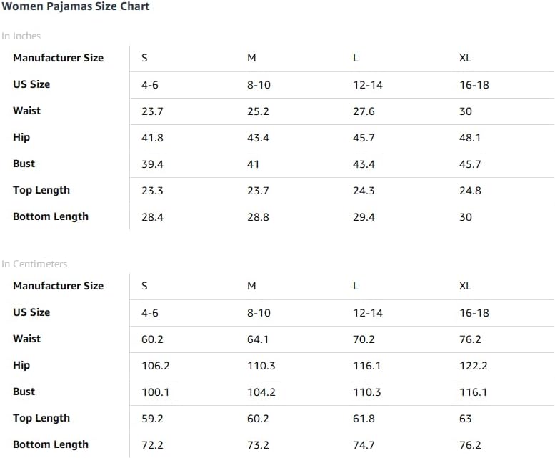Image resolution: width=555 pixels, height=458 pixels.
Task: Select the In Centimeters section label
Action: 34,264
